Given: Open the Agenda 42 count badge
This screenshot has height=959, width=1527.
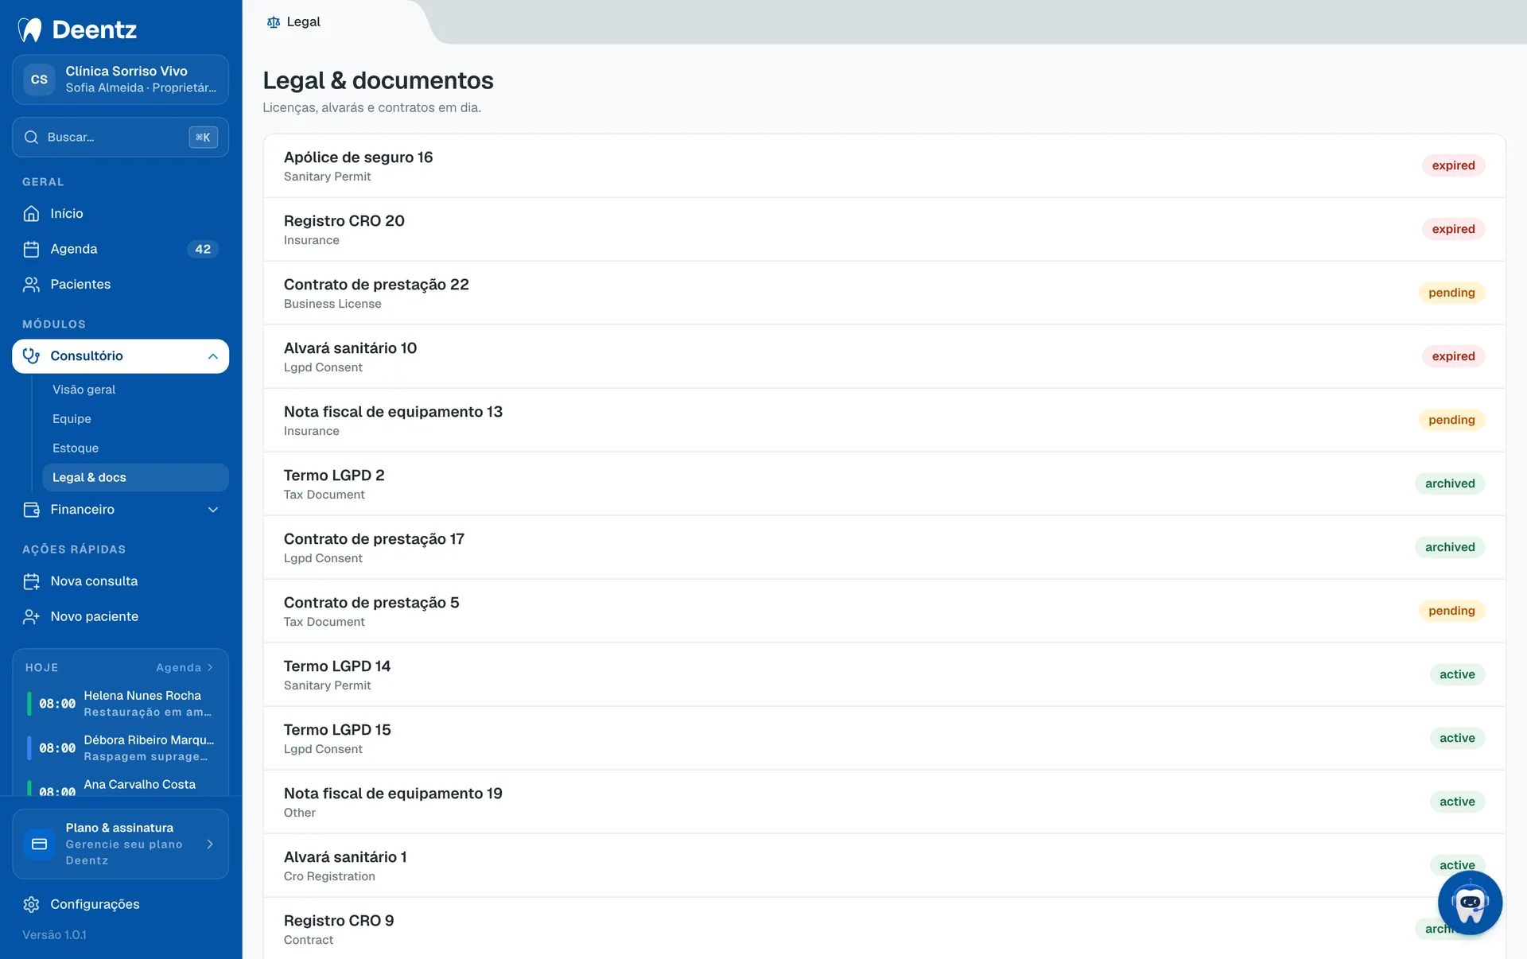Looking at the screenshot, I should click(x=203, y=249).
